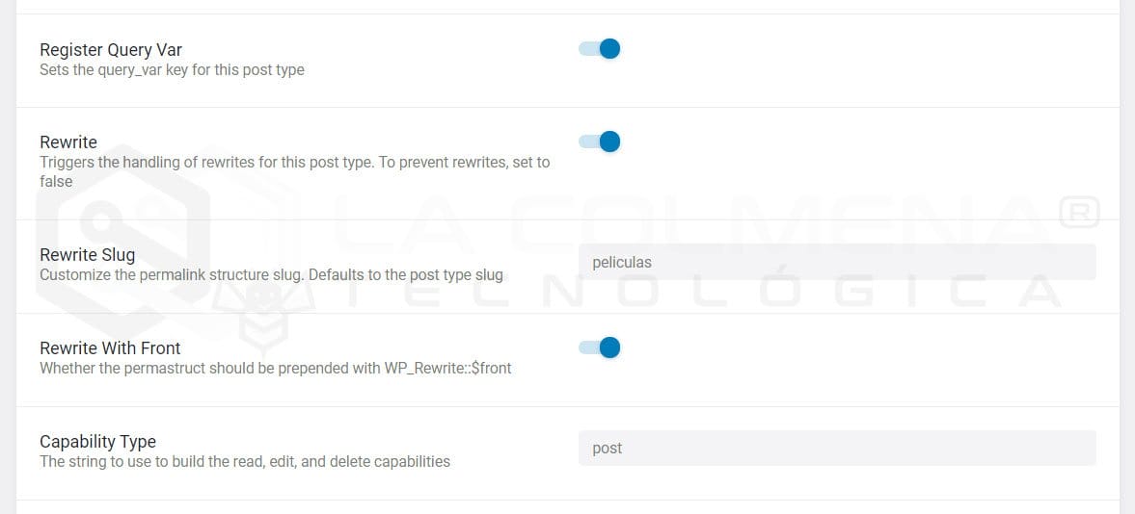Focus the Capability Type text box

[x=836, y=448]
